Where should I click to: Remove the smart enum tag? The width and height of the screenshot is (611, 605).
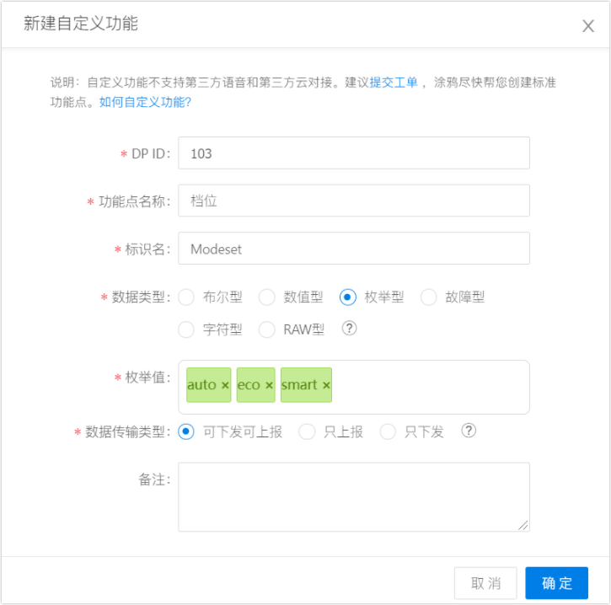tap(326, 385)
